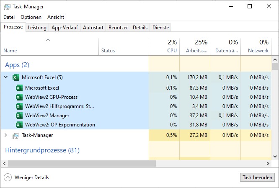Switch to the Prozesse tab
279x188 pixels.
tap(13, 27)
